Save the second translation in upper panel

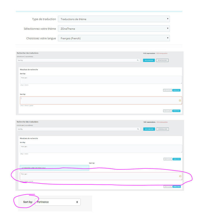(176, 111)
